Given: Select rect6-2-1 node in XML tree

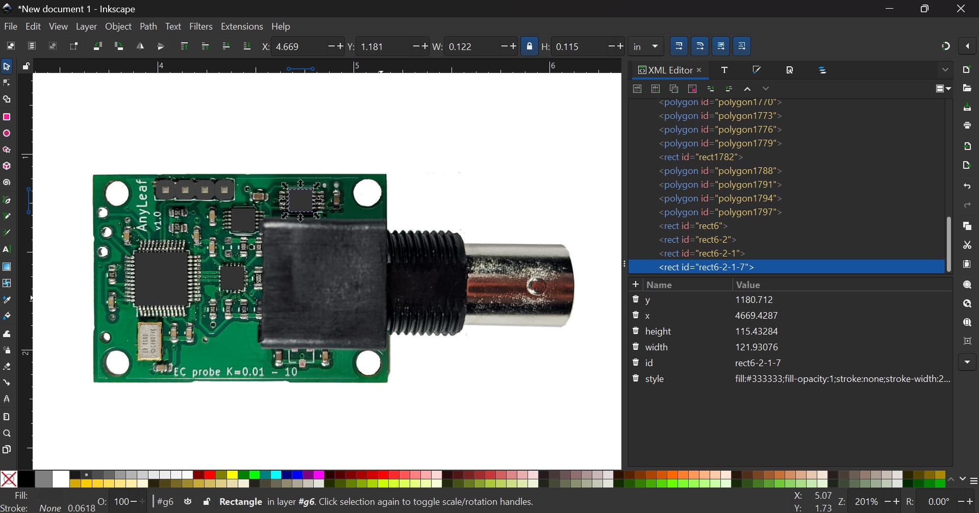Looking at the screenshot, I should (x=701, y=253).
